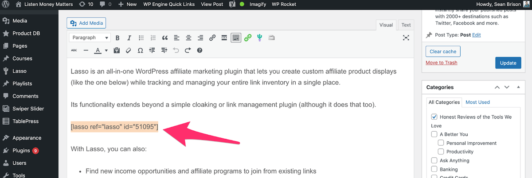
Task: Switch to the Text editor tab
Action: pyautogui.click(x=406, y=25)
